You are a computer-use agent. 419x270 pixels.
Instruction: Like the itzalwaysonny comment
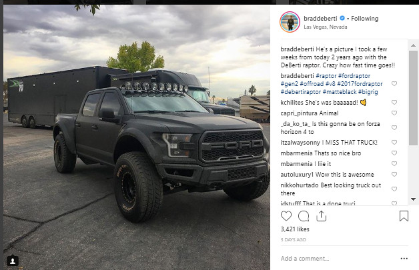point(394,143)
